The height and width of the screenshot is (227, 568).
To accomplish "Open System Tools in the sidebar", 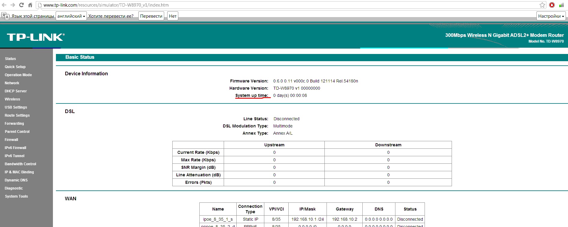I will click(x=16, y=196).
